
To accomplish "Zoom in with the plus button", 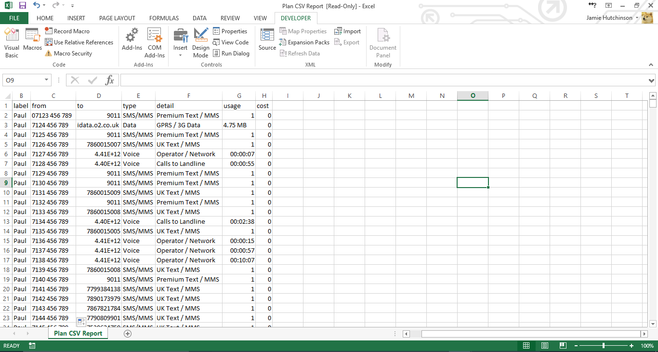I will coord(632,346).
